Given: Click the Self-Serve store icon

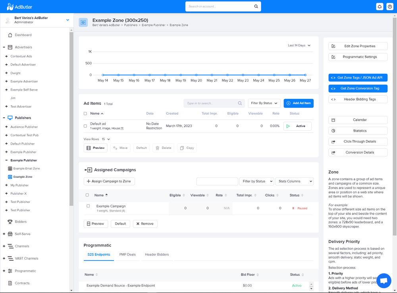Looking at the screenshot, I should 10,234.
